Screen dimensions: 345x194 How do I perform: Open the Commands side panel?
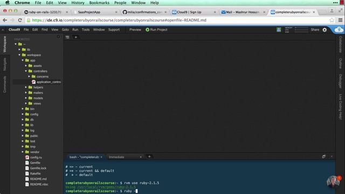(x=5, y=84)
